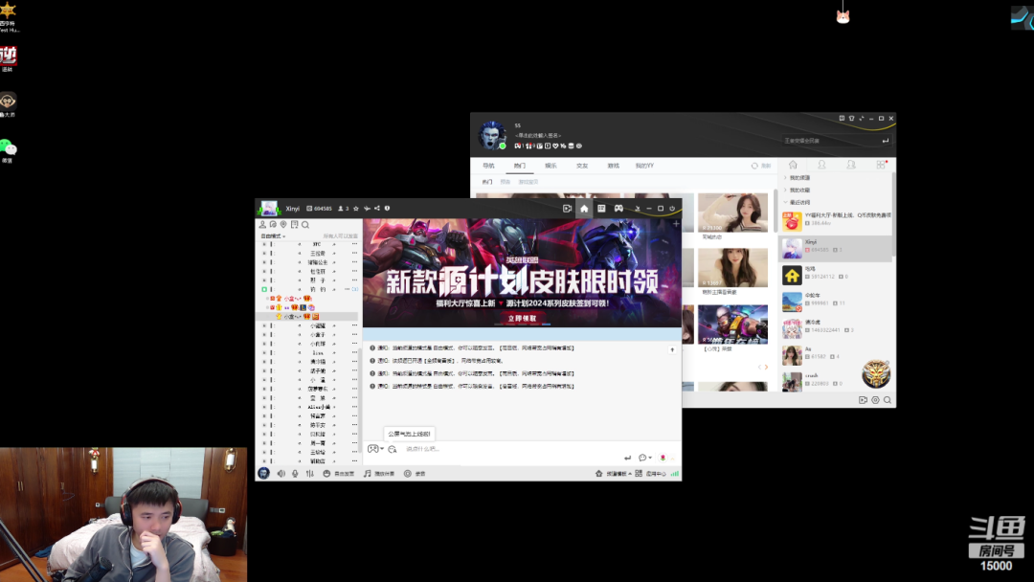This screenshot has width=1034, height=582.
Task: Go to the next page with the orange arrow
Action: tap(766, 368)
